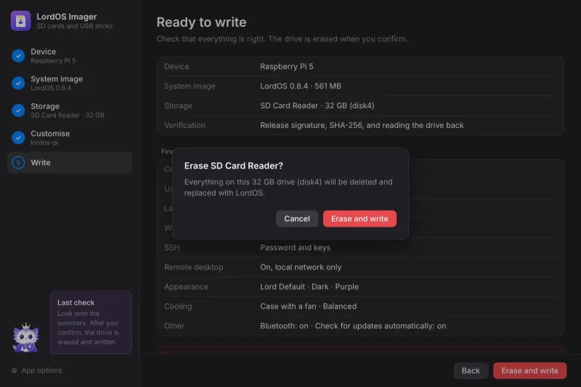
Task: Click 'Case with a fan · Balanced' value
Action: [x=308, y=306]
